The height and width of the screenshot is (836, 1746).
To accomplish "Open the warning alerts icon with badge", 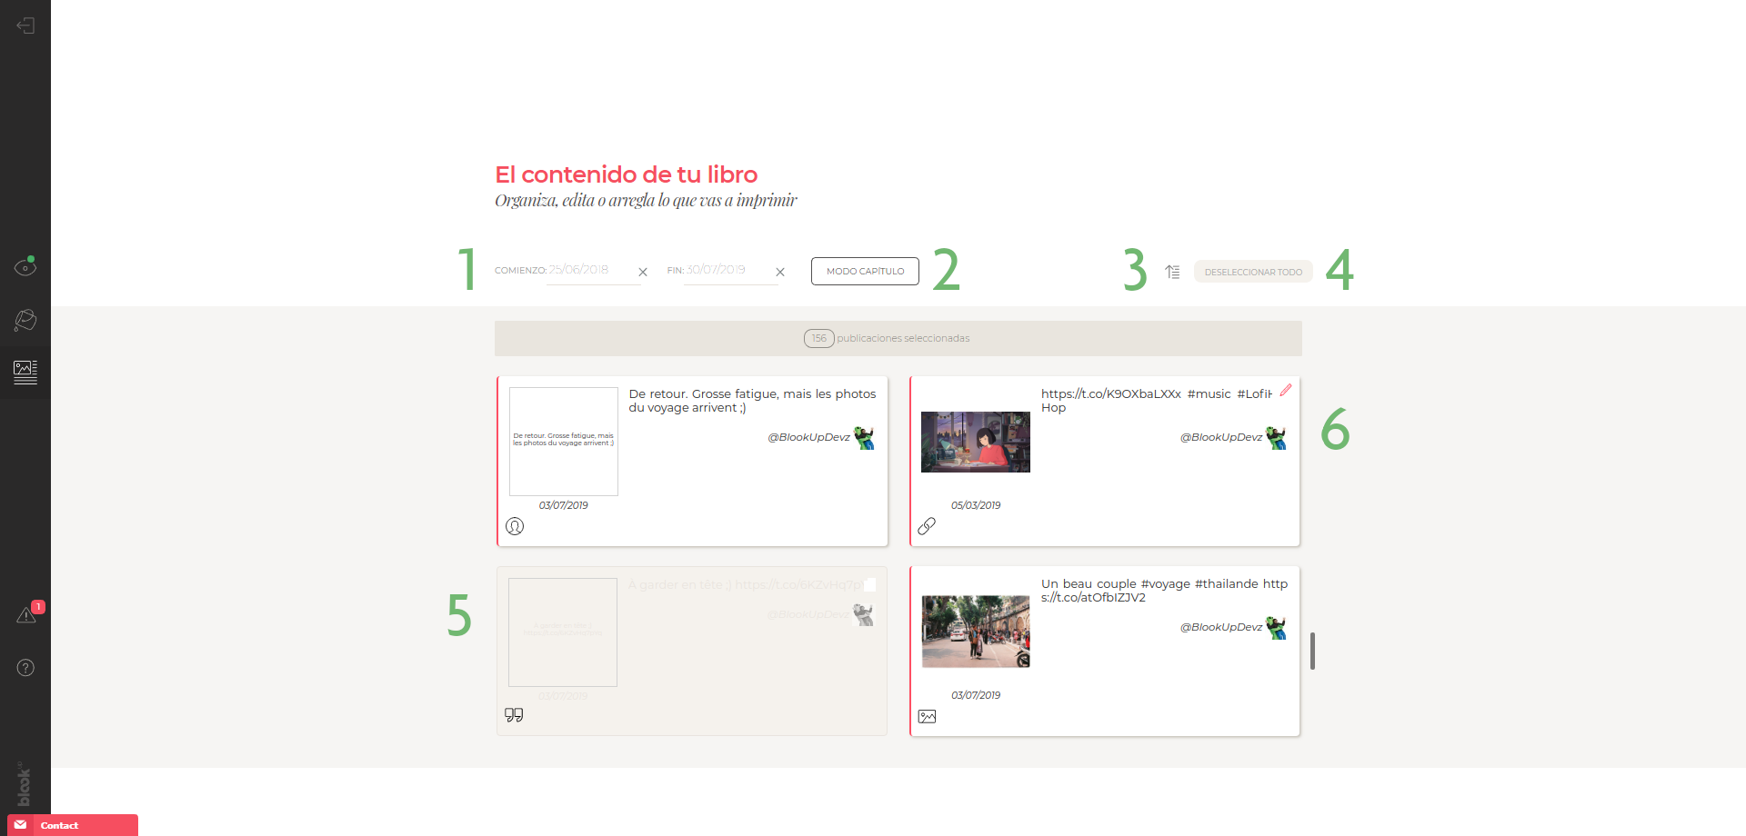I will tap(26, 615).
